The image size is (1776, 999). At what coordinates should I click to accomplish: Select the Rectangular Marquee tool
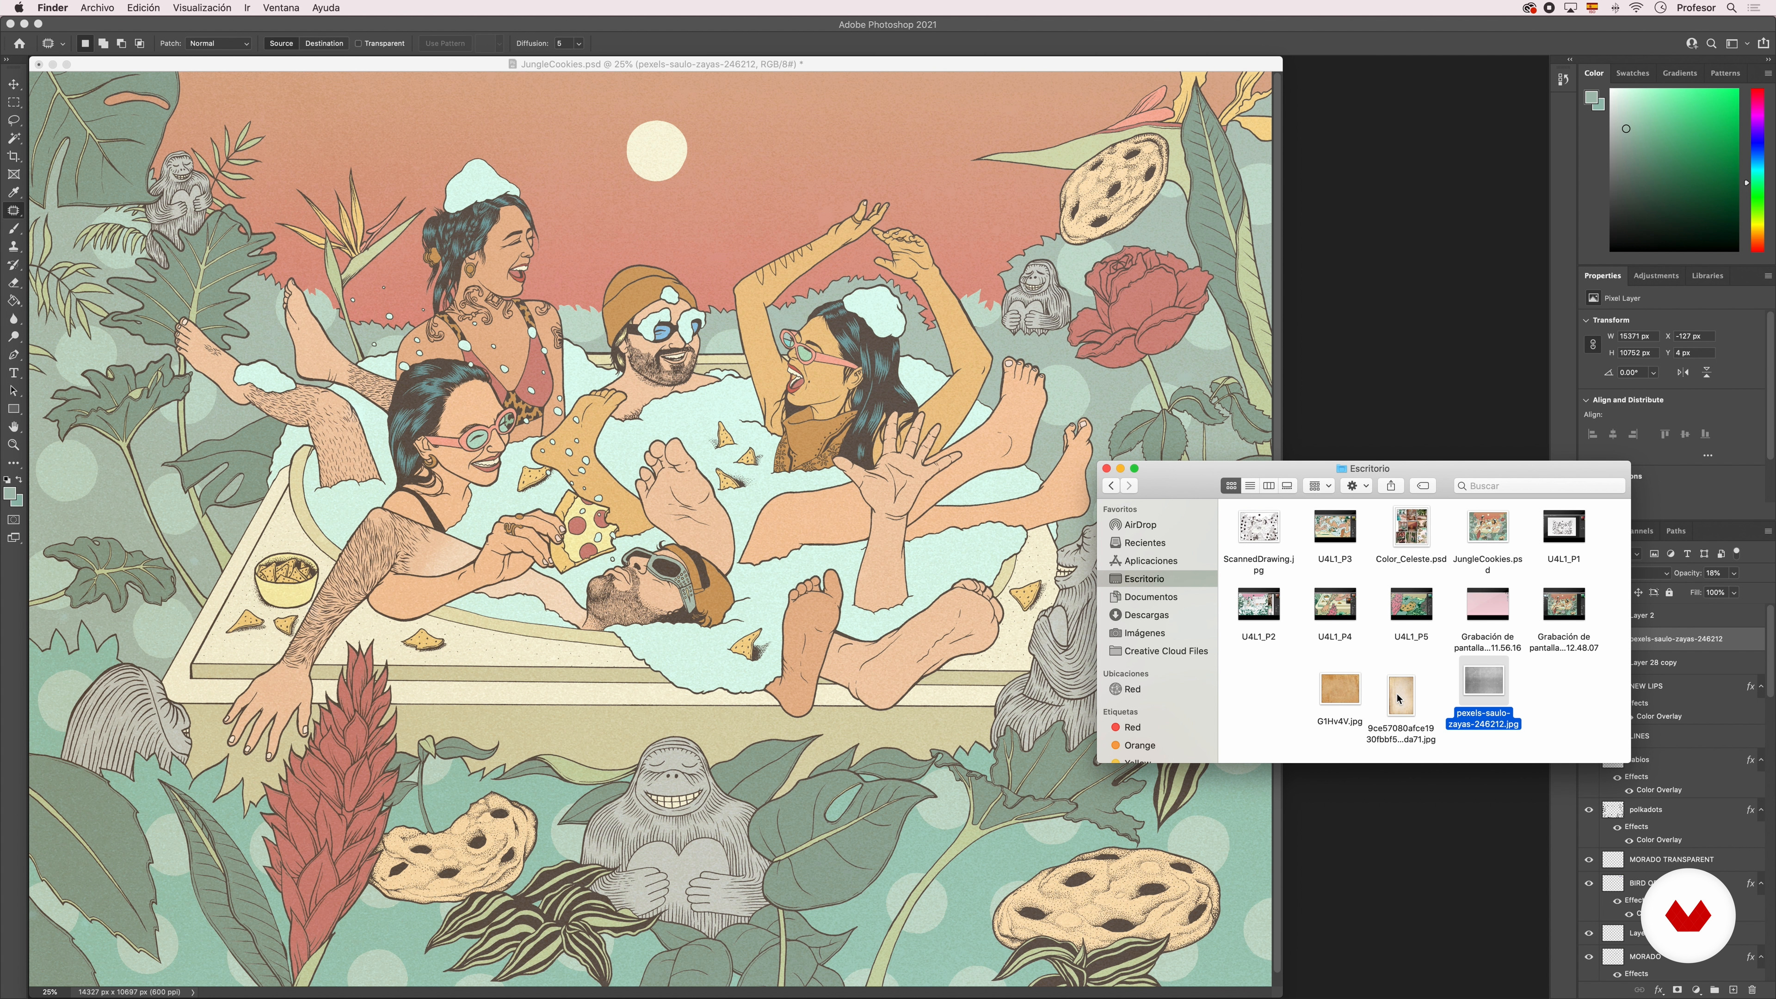point(14,102)
